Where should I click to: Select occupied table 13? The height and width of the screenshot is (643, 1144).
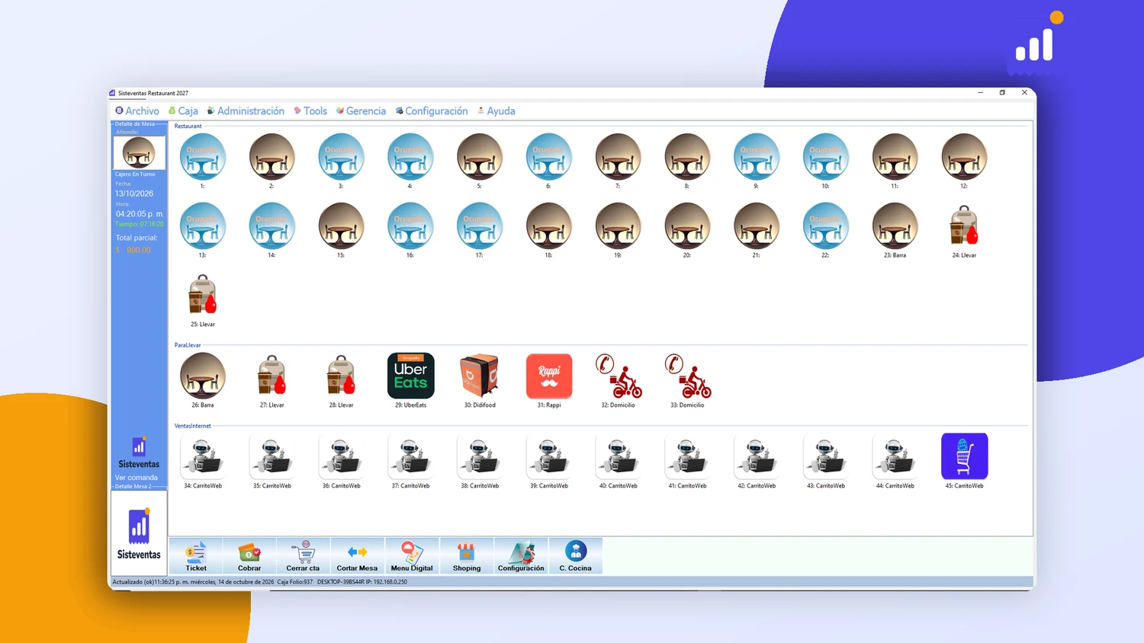pos(203,226)
